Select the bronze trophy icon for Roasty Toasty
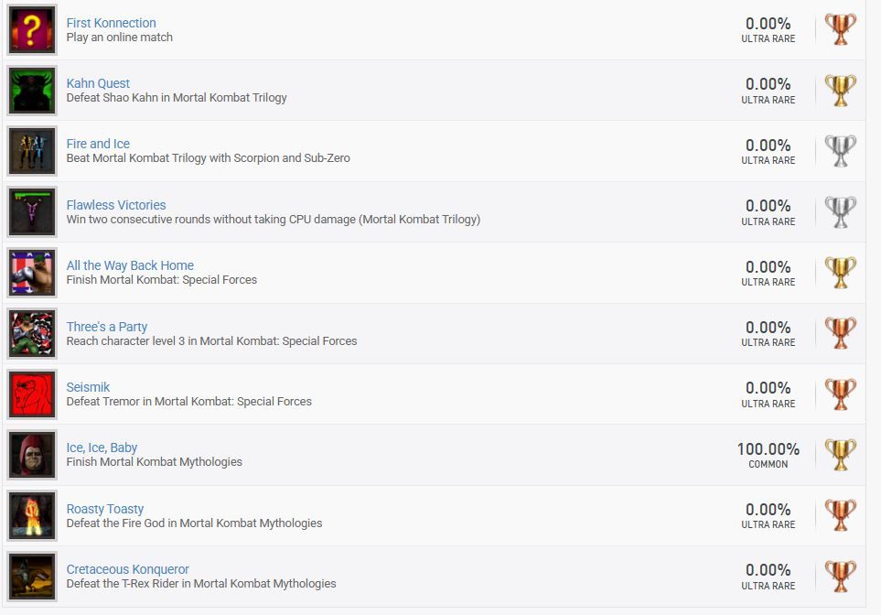The height and width of the screenshot is (615, 881). click(840, 515)
